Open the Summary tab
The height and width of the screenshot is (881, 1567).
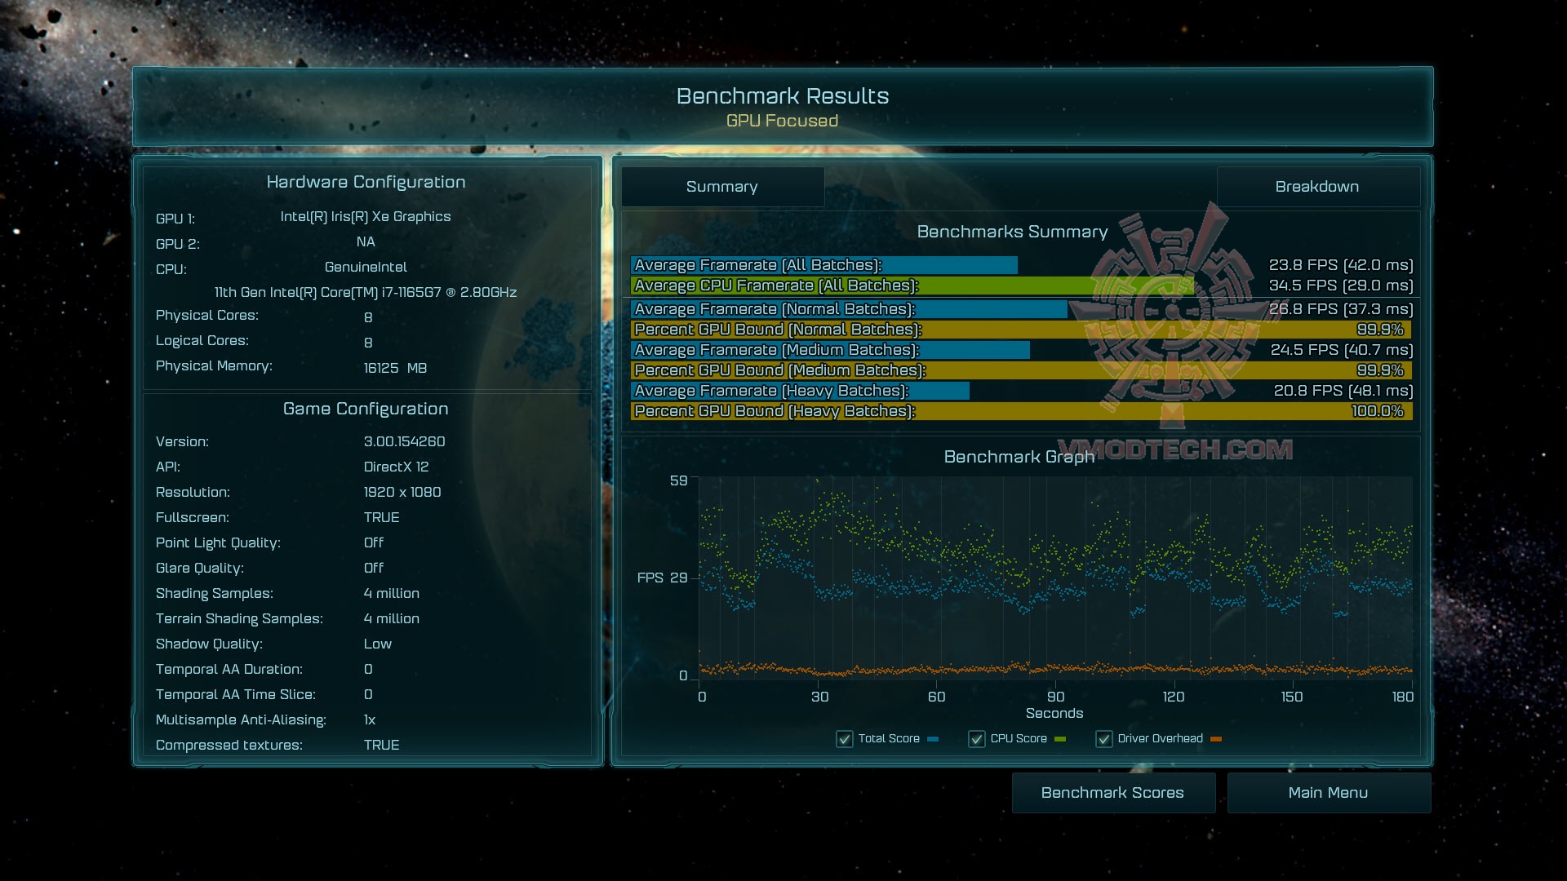coord(722,187)
